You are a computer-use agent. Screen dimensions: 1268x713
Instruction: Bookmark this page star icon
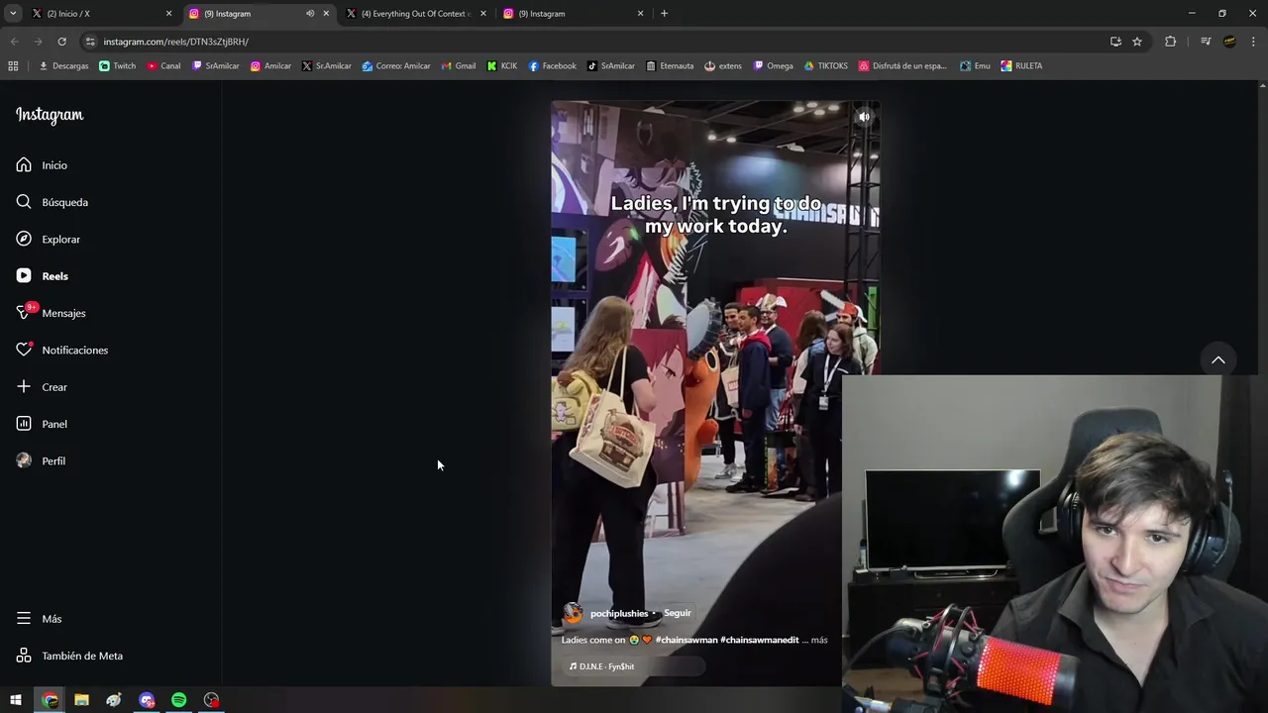point(1137,42)
